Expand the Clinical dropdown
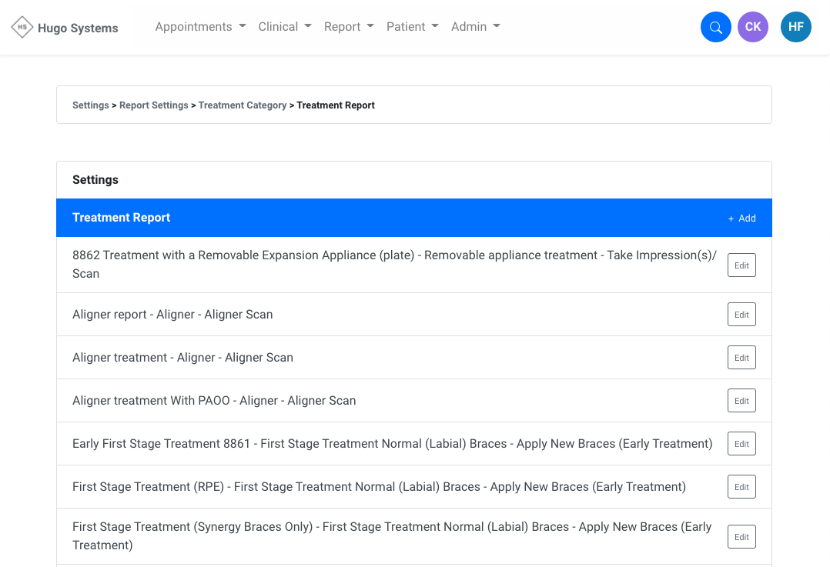This screenshot has height=567, width=830. point(284,26)
